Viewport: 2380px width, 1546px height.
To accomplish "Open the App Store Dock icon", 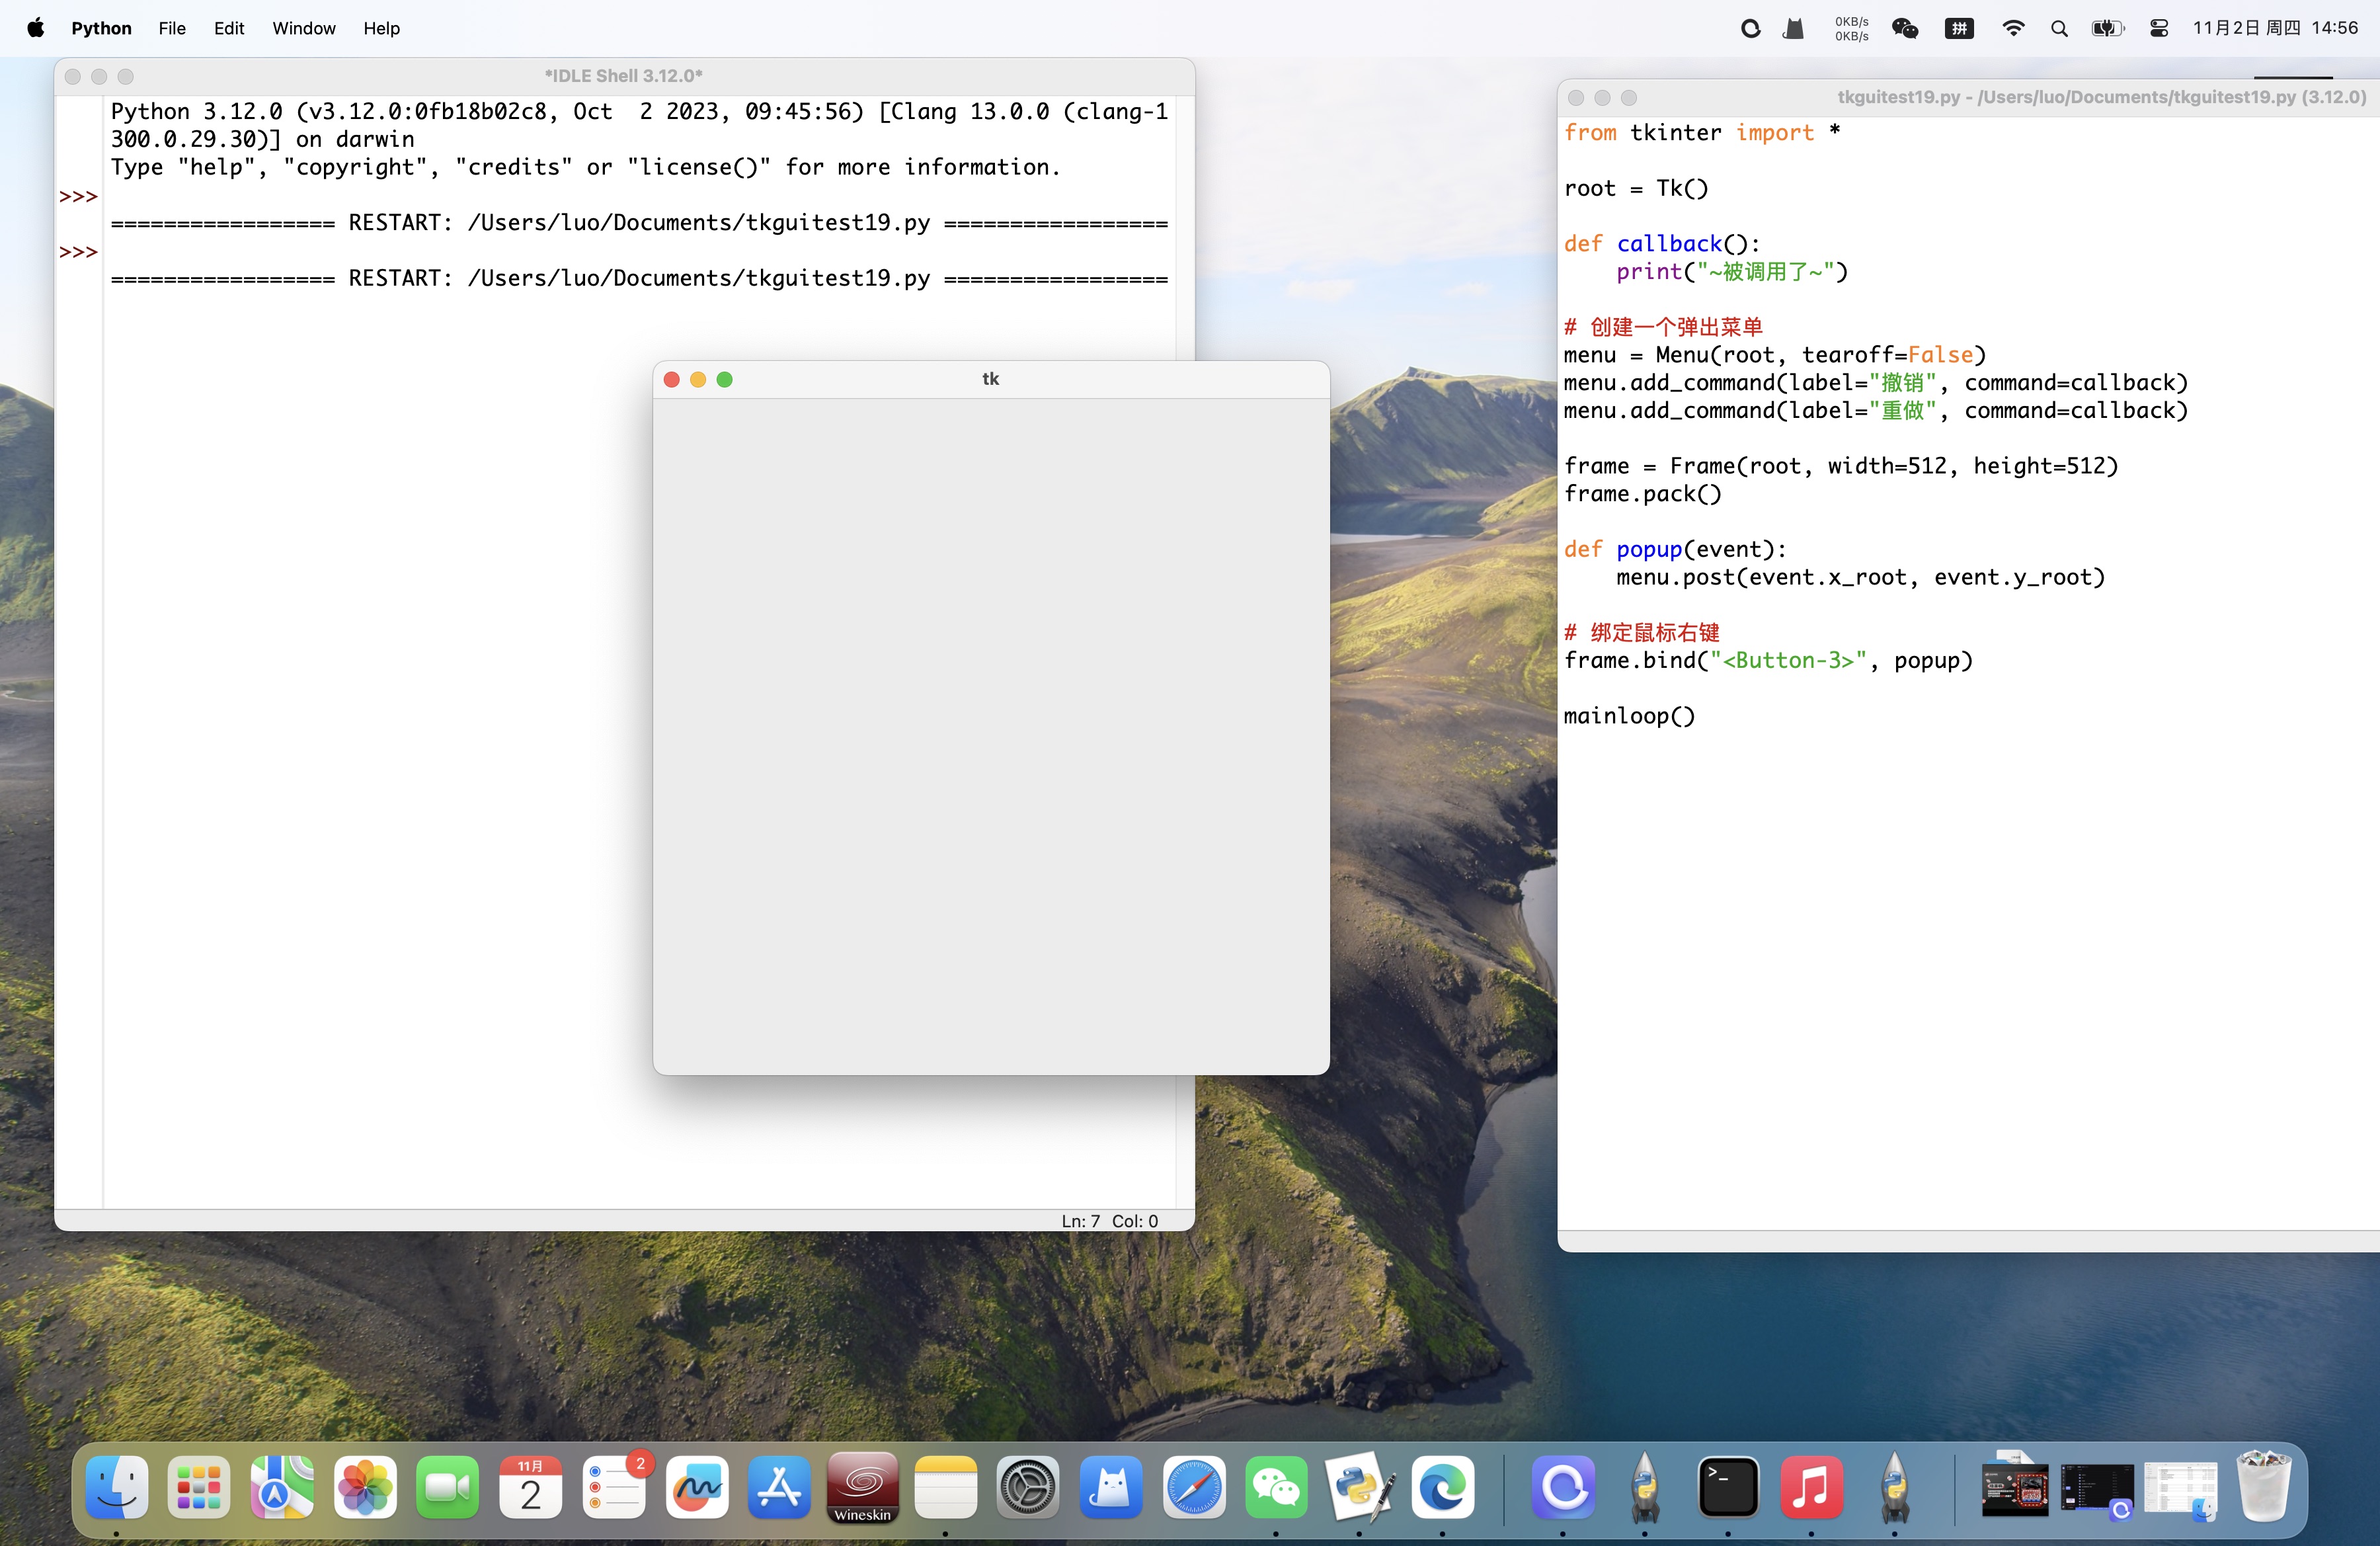I will tap(779, 1487).
